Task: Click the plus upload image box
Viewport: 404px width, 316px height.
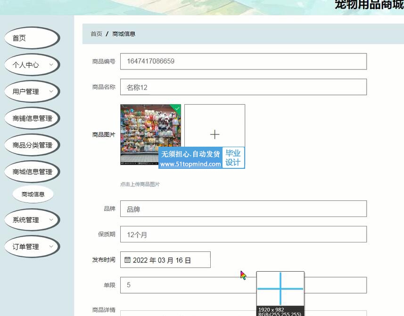Action: coord(214,134)
